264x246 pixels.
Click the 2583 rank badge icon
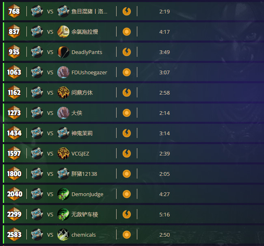14,235
